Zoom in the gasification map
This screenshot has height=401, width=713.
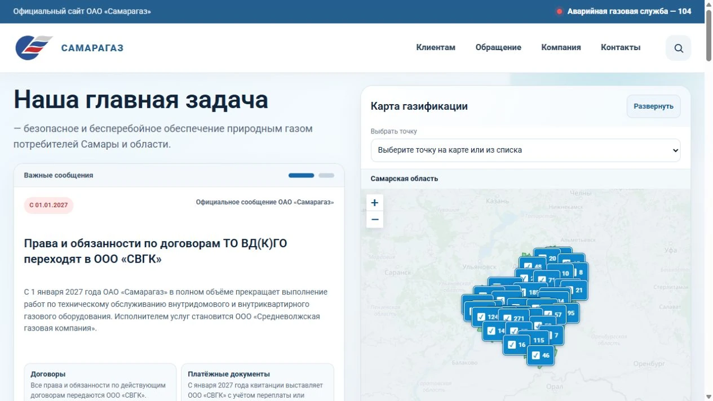coord(375,203)
